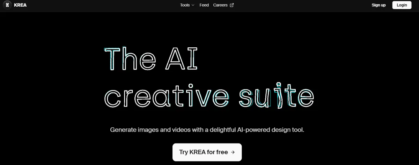The width and height of the screenshot is (419, 165).
Task: Click the outlined "AI" in the headline
Action: click(x=182, y=58)
